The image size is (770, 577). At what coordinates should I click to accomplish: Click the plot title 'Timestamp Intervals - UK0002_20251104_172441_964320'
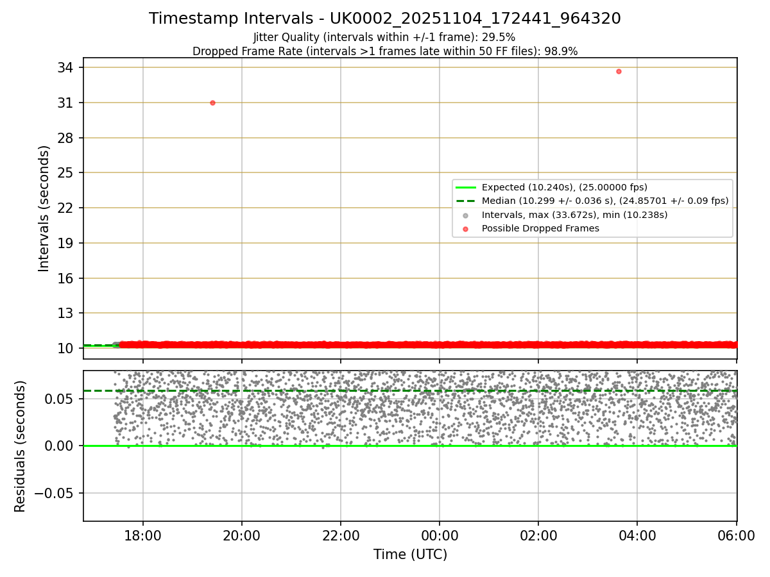pos(385,19)
